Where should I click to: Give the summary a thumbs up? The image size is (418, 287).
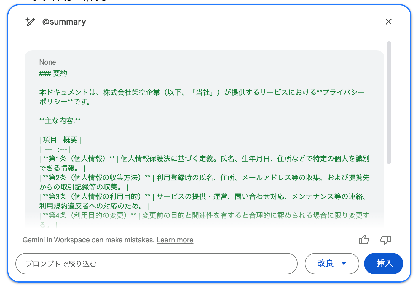pos(364,240)
